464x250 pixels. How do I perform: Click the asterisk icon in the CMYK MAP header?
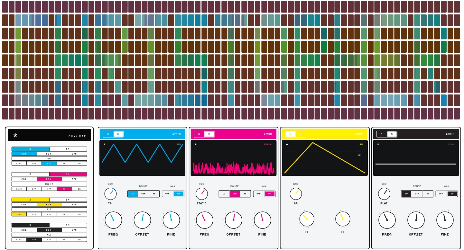coord(15,136)
